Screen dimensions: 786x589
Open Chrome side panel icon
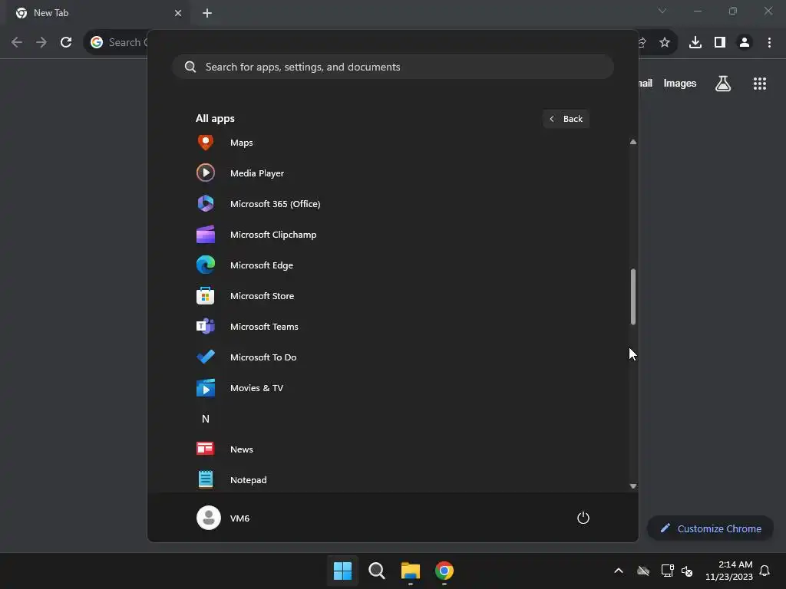720,43
